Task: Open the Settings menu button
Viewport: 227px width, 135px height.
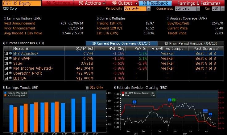Action: (58, 3)
